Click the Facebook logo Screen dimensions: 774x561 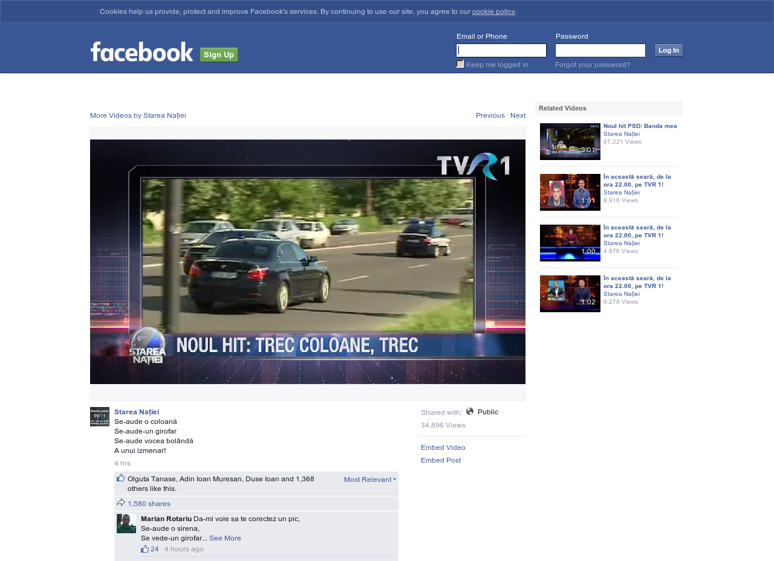tap(141, 52)
